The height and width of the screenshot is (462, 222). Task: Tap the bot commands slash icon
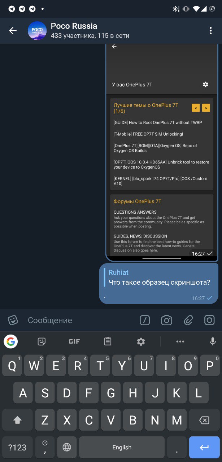(x=145, y=320)
